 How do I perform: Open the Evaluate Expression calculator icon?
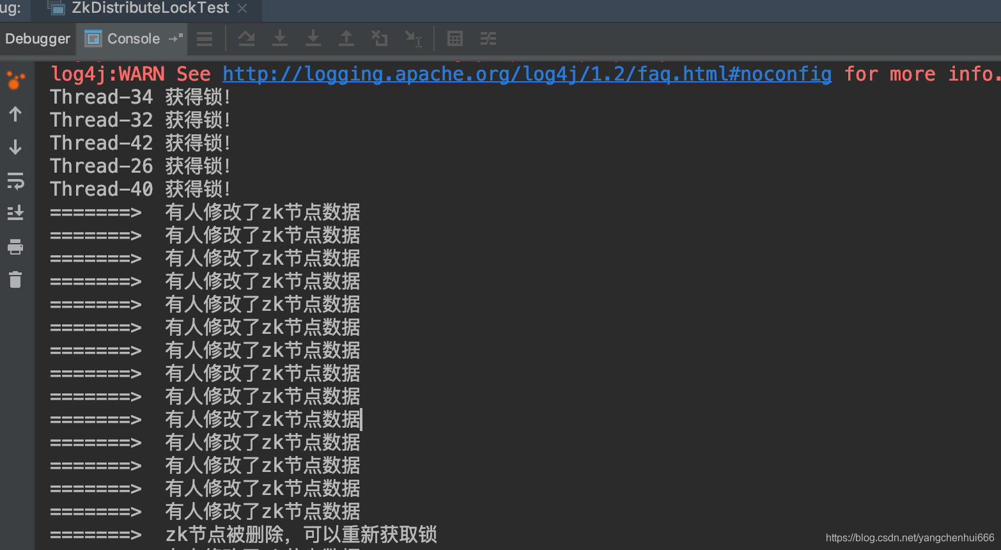[x=455, y=39]
